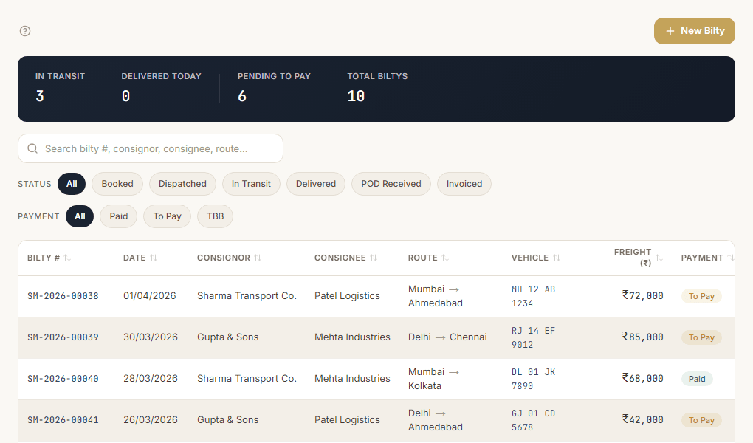This screenshot has height=443, width=753.
Task: Click vehicle RJ 14 EF 9012
Action: pyautogui.click(x=533, y=337)
